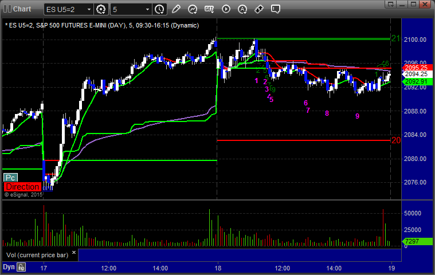Close the Vol current price bar label
This screenshot has height=275, width=435.
[x=74, y=253]
